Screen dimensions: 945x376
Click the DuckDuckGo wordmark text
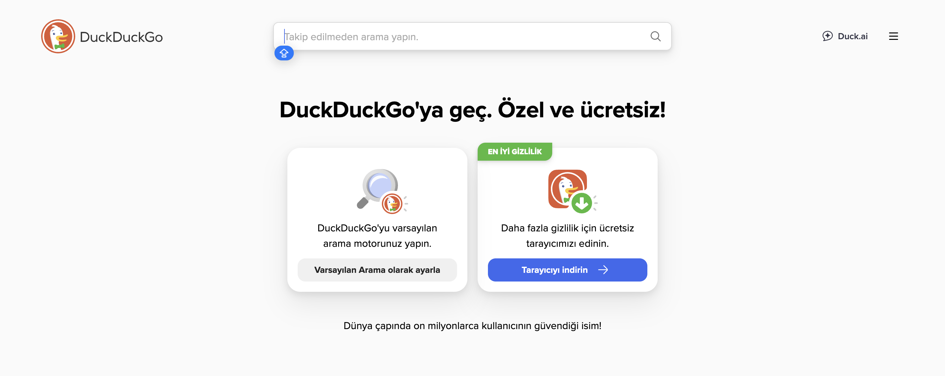tap(121, 37)
